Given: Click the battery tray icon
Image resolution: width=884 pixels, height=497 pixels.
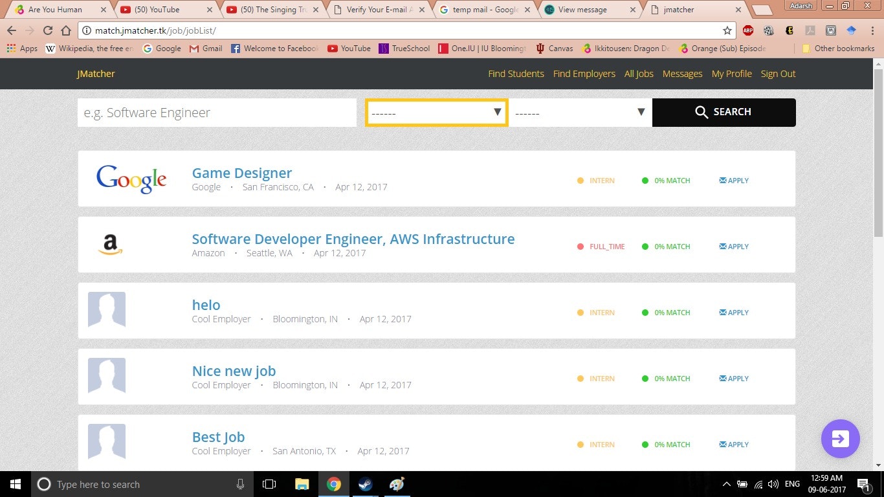Looking at the screenshot, I should coord(742,484).
